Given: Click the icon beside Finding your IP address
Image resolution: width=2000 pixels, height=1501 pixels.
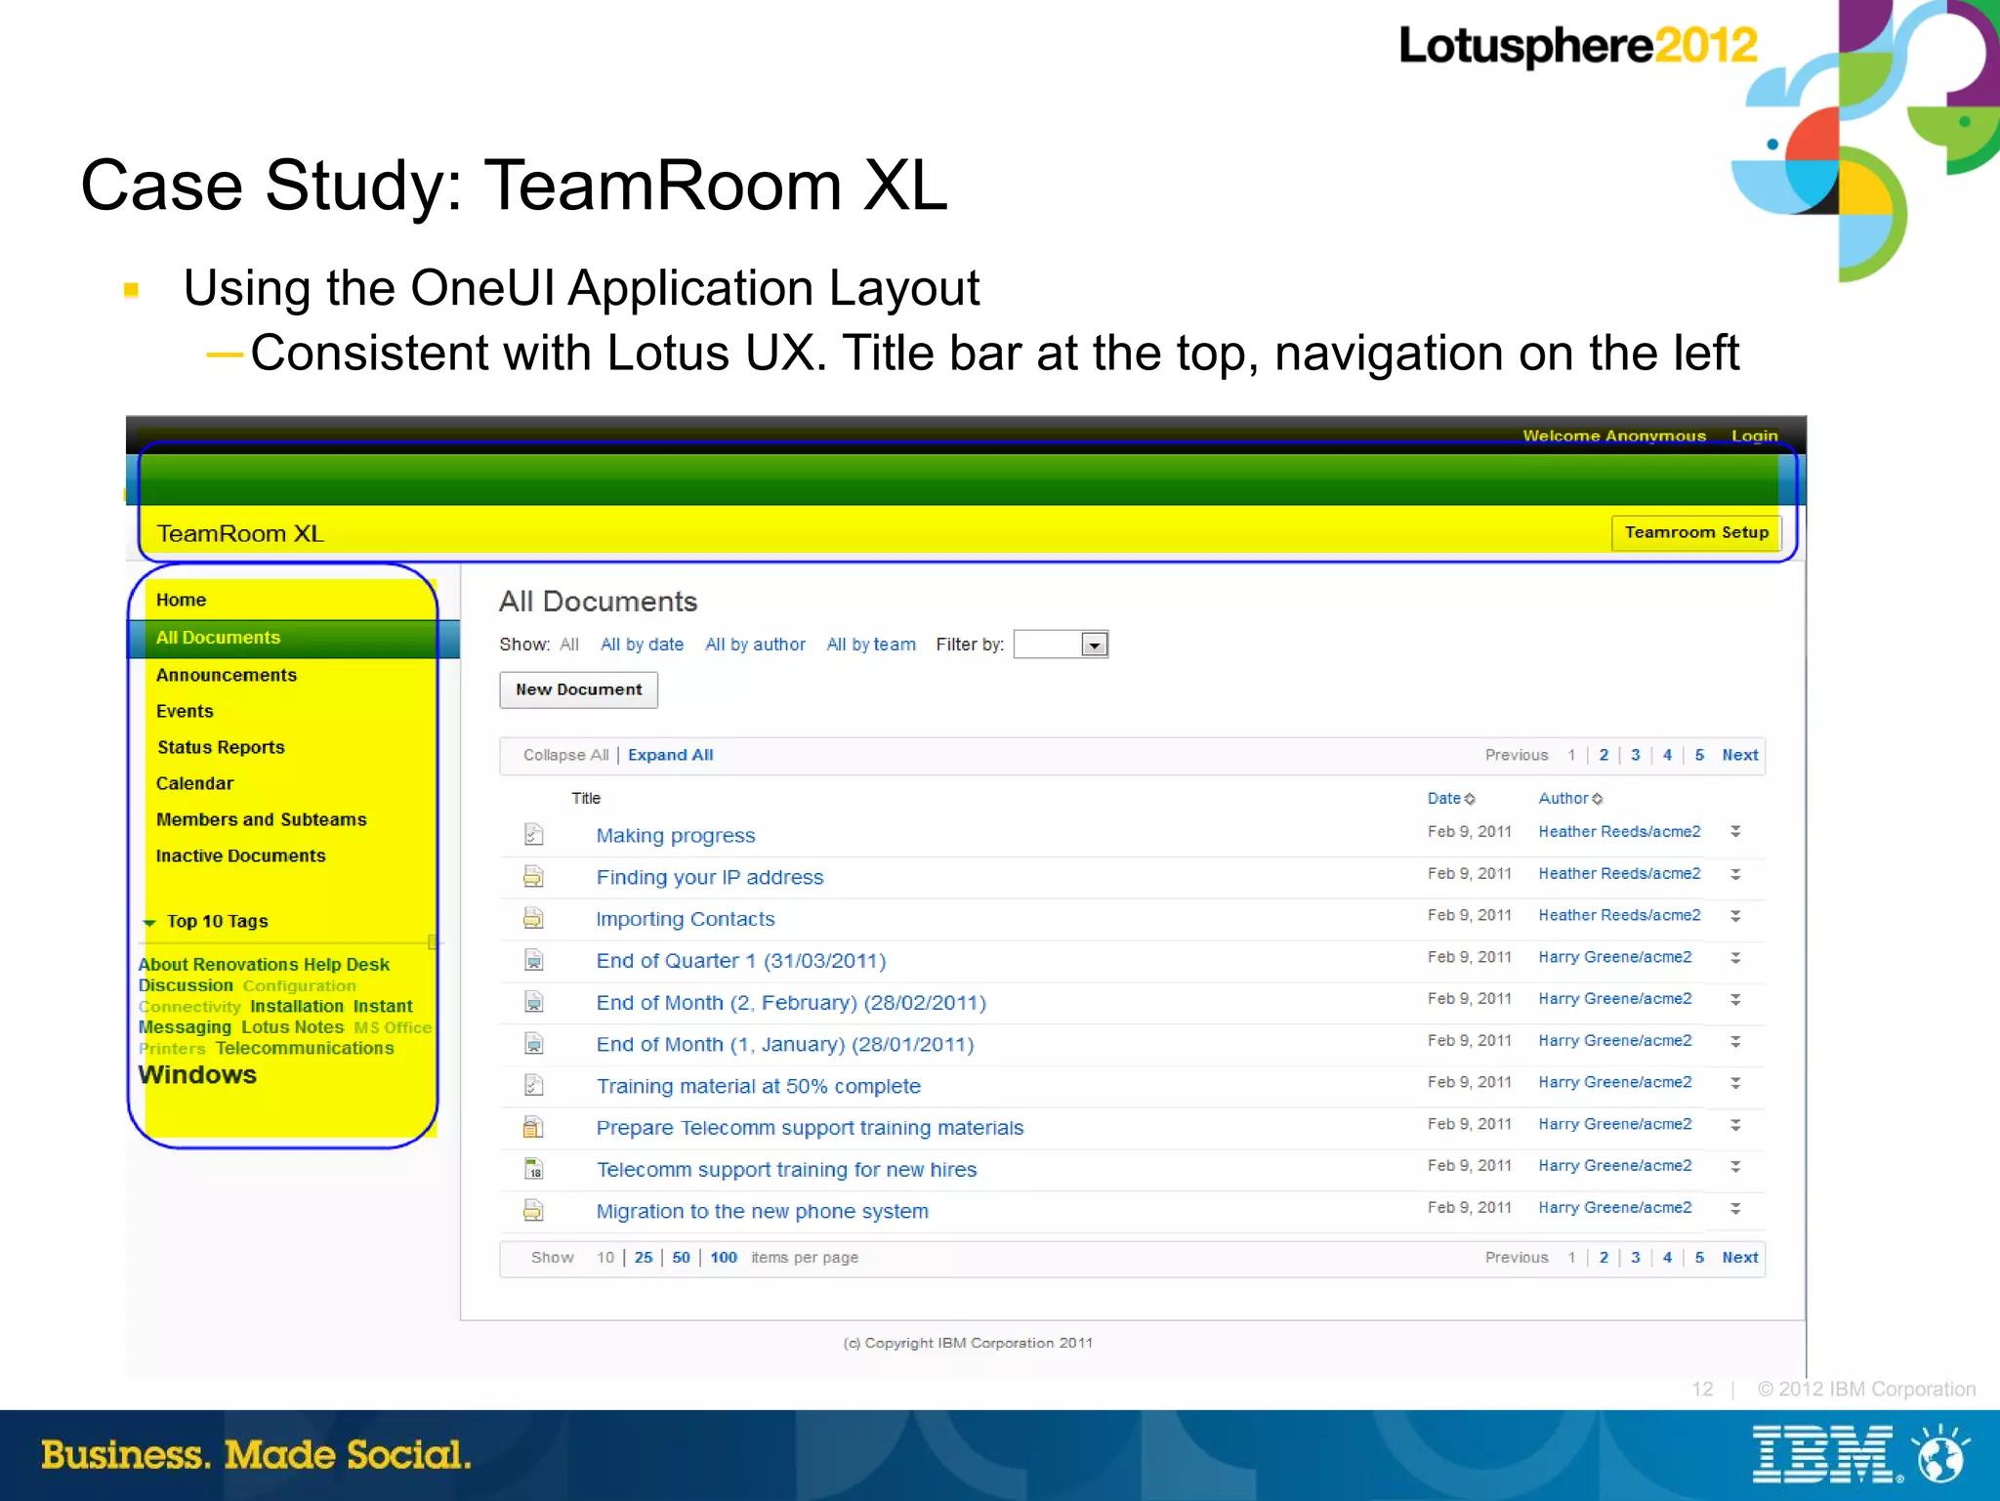Looking at the screenshot, I should (x=533, y=876).
